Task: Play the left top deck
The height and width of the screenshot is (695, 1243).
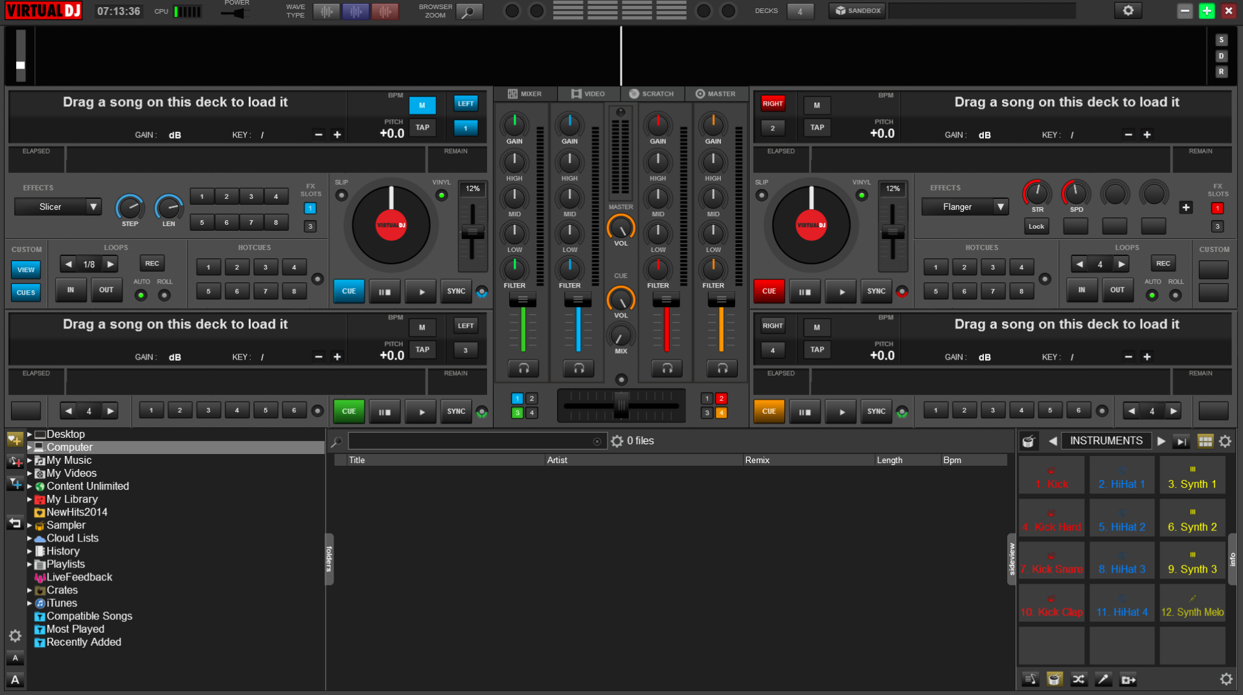Action: [x=421, y=291]
